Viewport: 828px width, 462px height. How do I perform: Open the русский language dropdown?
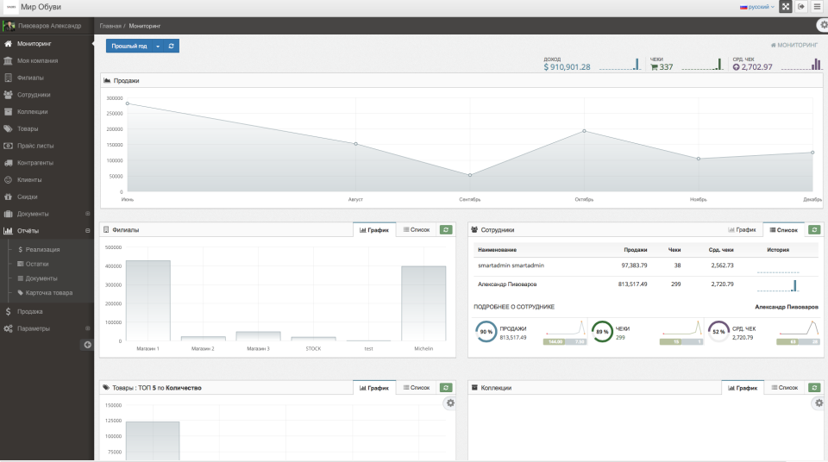pos(757,7)
